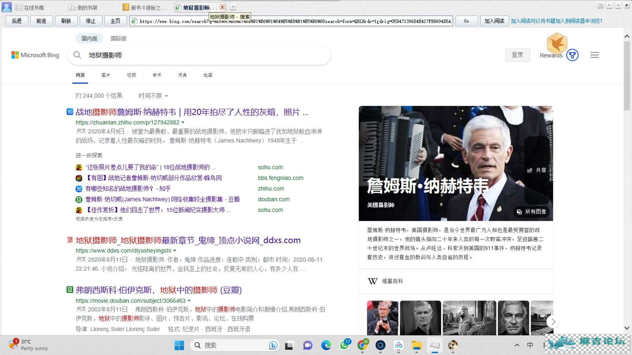Image resolution: width=632 pixels, height=355 pixels.
Task: Click the 登录 sign-in button
Action: pos(517,55)
